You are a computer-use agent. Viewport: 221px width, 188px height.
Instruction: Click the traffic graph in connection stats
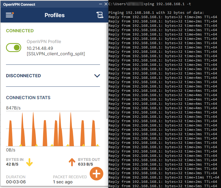(53, 129)
